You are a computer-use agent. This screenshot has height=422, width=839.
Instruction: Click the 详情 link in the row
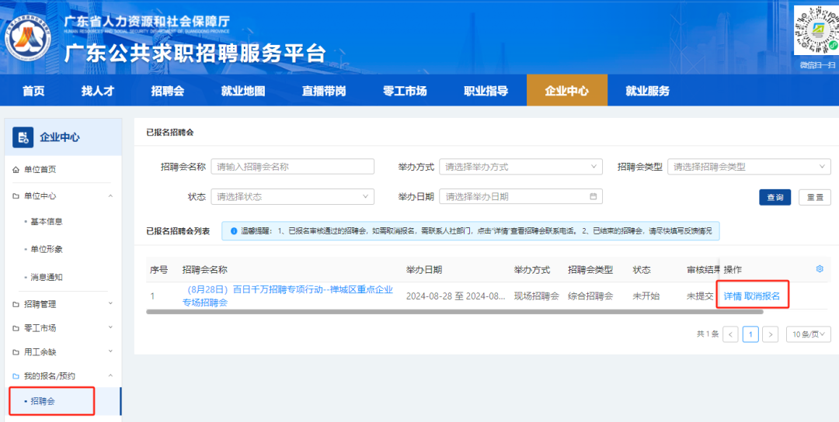pyautogui.click(x=733, y=296)
